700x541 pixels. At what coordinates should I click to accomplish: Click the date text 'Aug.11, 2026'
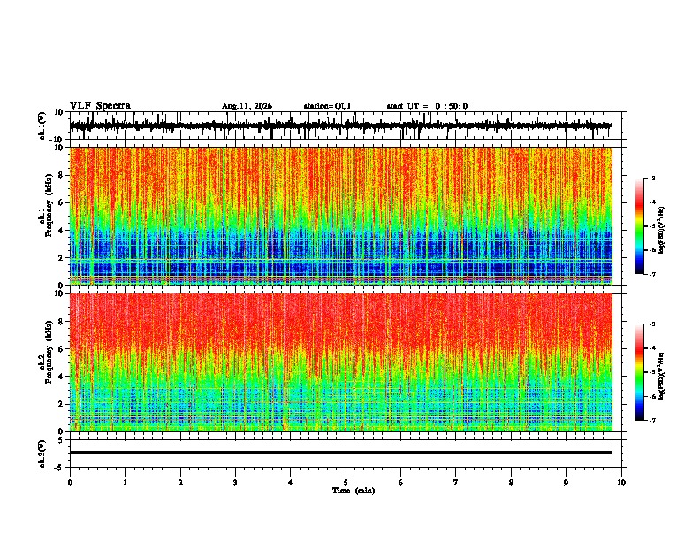pyautogui.click(x=247, y=106)
